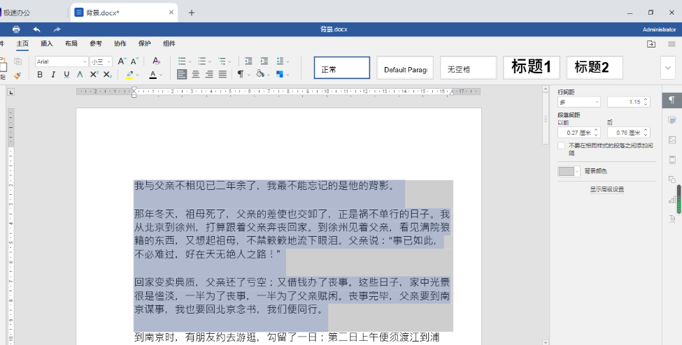
Task: Increase paragraph indent
Action: coord(264,61)
